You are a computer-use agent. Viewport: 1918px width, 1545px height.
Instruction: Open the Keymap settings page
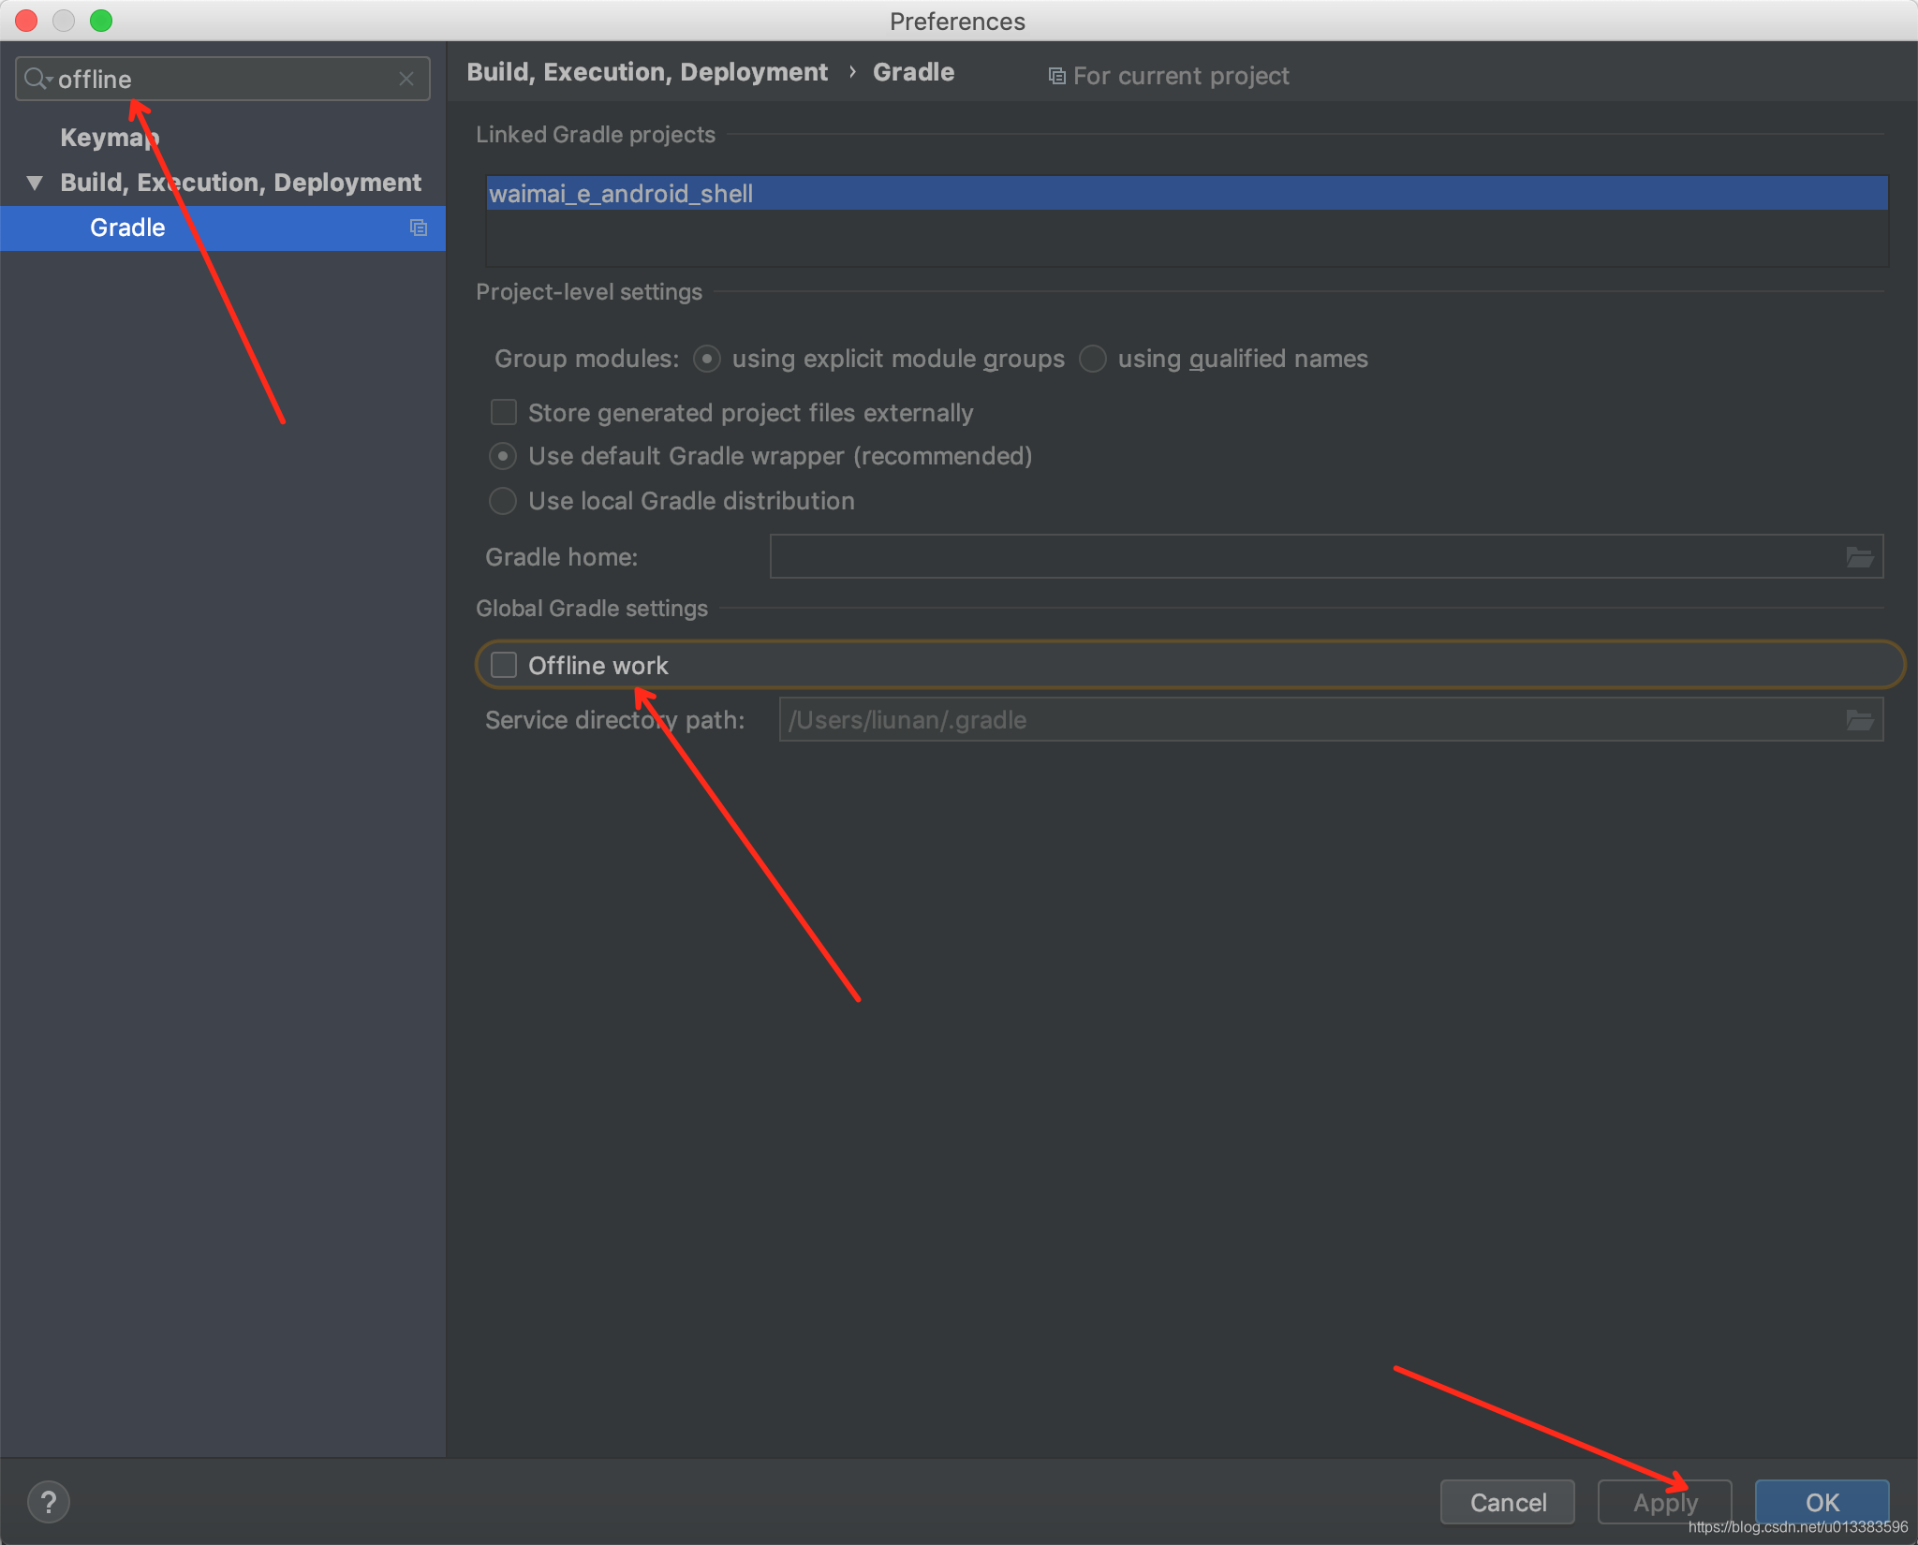tap(109, 137)
